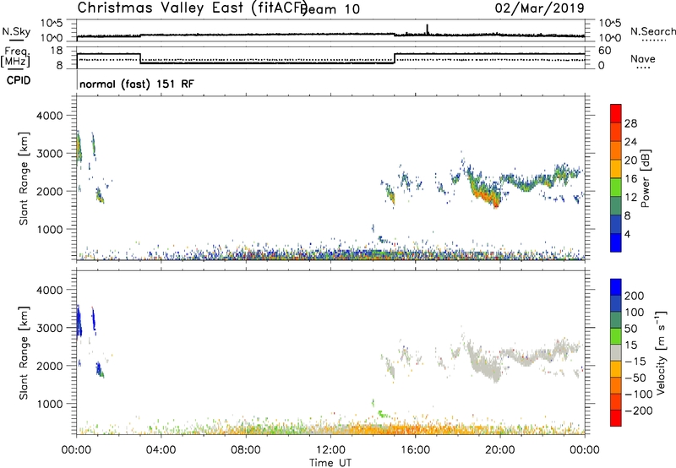Click the '12:00' time tick label

(x=330, y=450)
